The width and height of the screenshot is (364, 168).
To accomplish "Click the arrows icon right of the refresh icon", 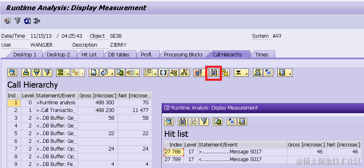I will [x=37, y=21].
